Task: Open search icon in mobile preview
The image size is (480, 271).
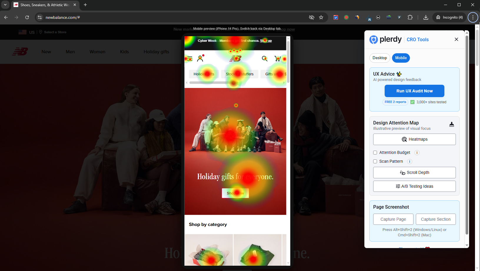Action: pyautogui.click(x=265, y=59)
